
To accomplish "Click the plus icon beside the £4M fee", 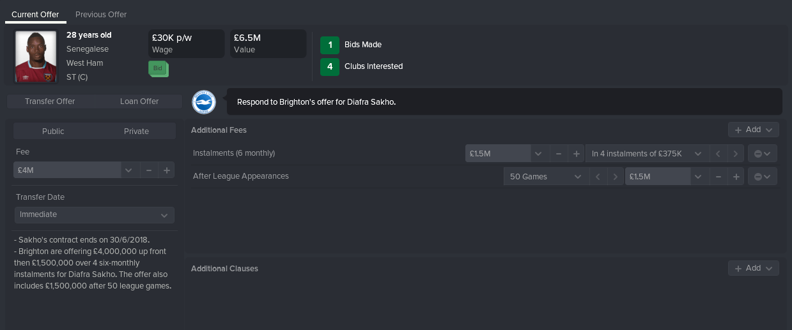I will point(166,170).
